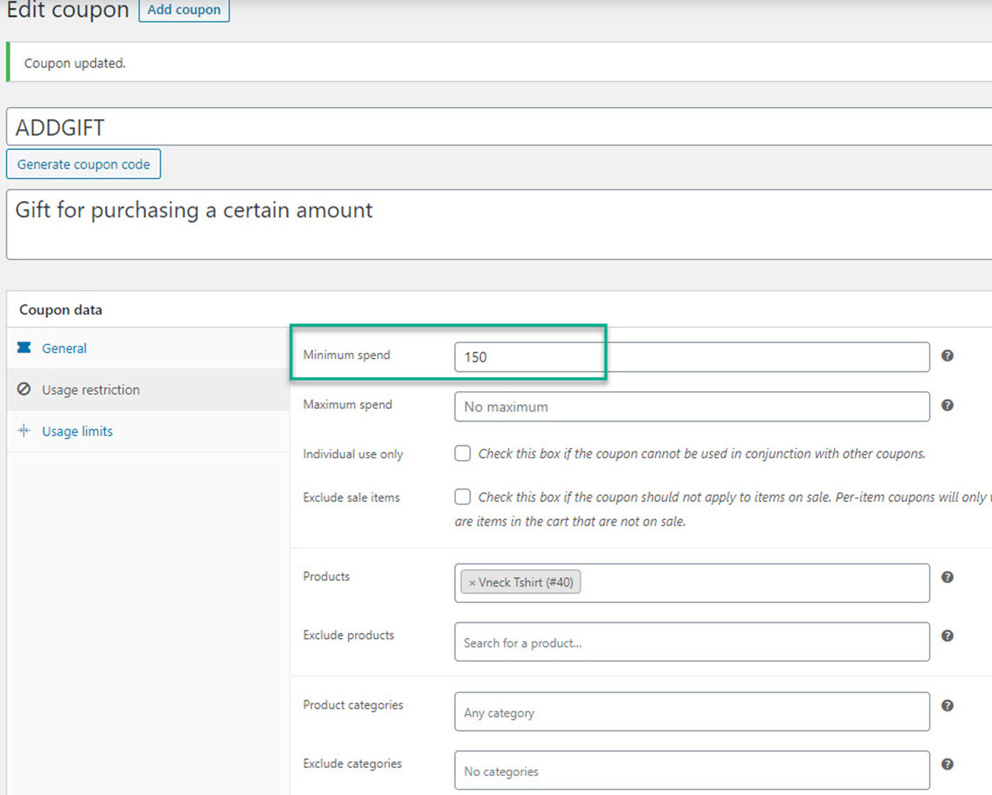The width and height of the screenshot is (992, 795).
Task: Focus the Maximum spend input field
Action: tap(691, 407)
